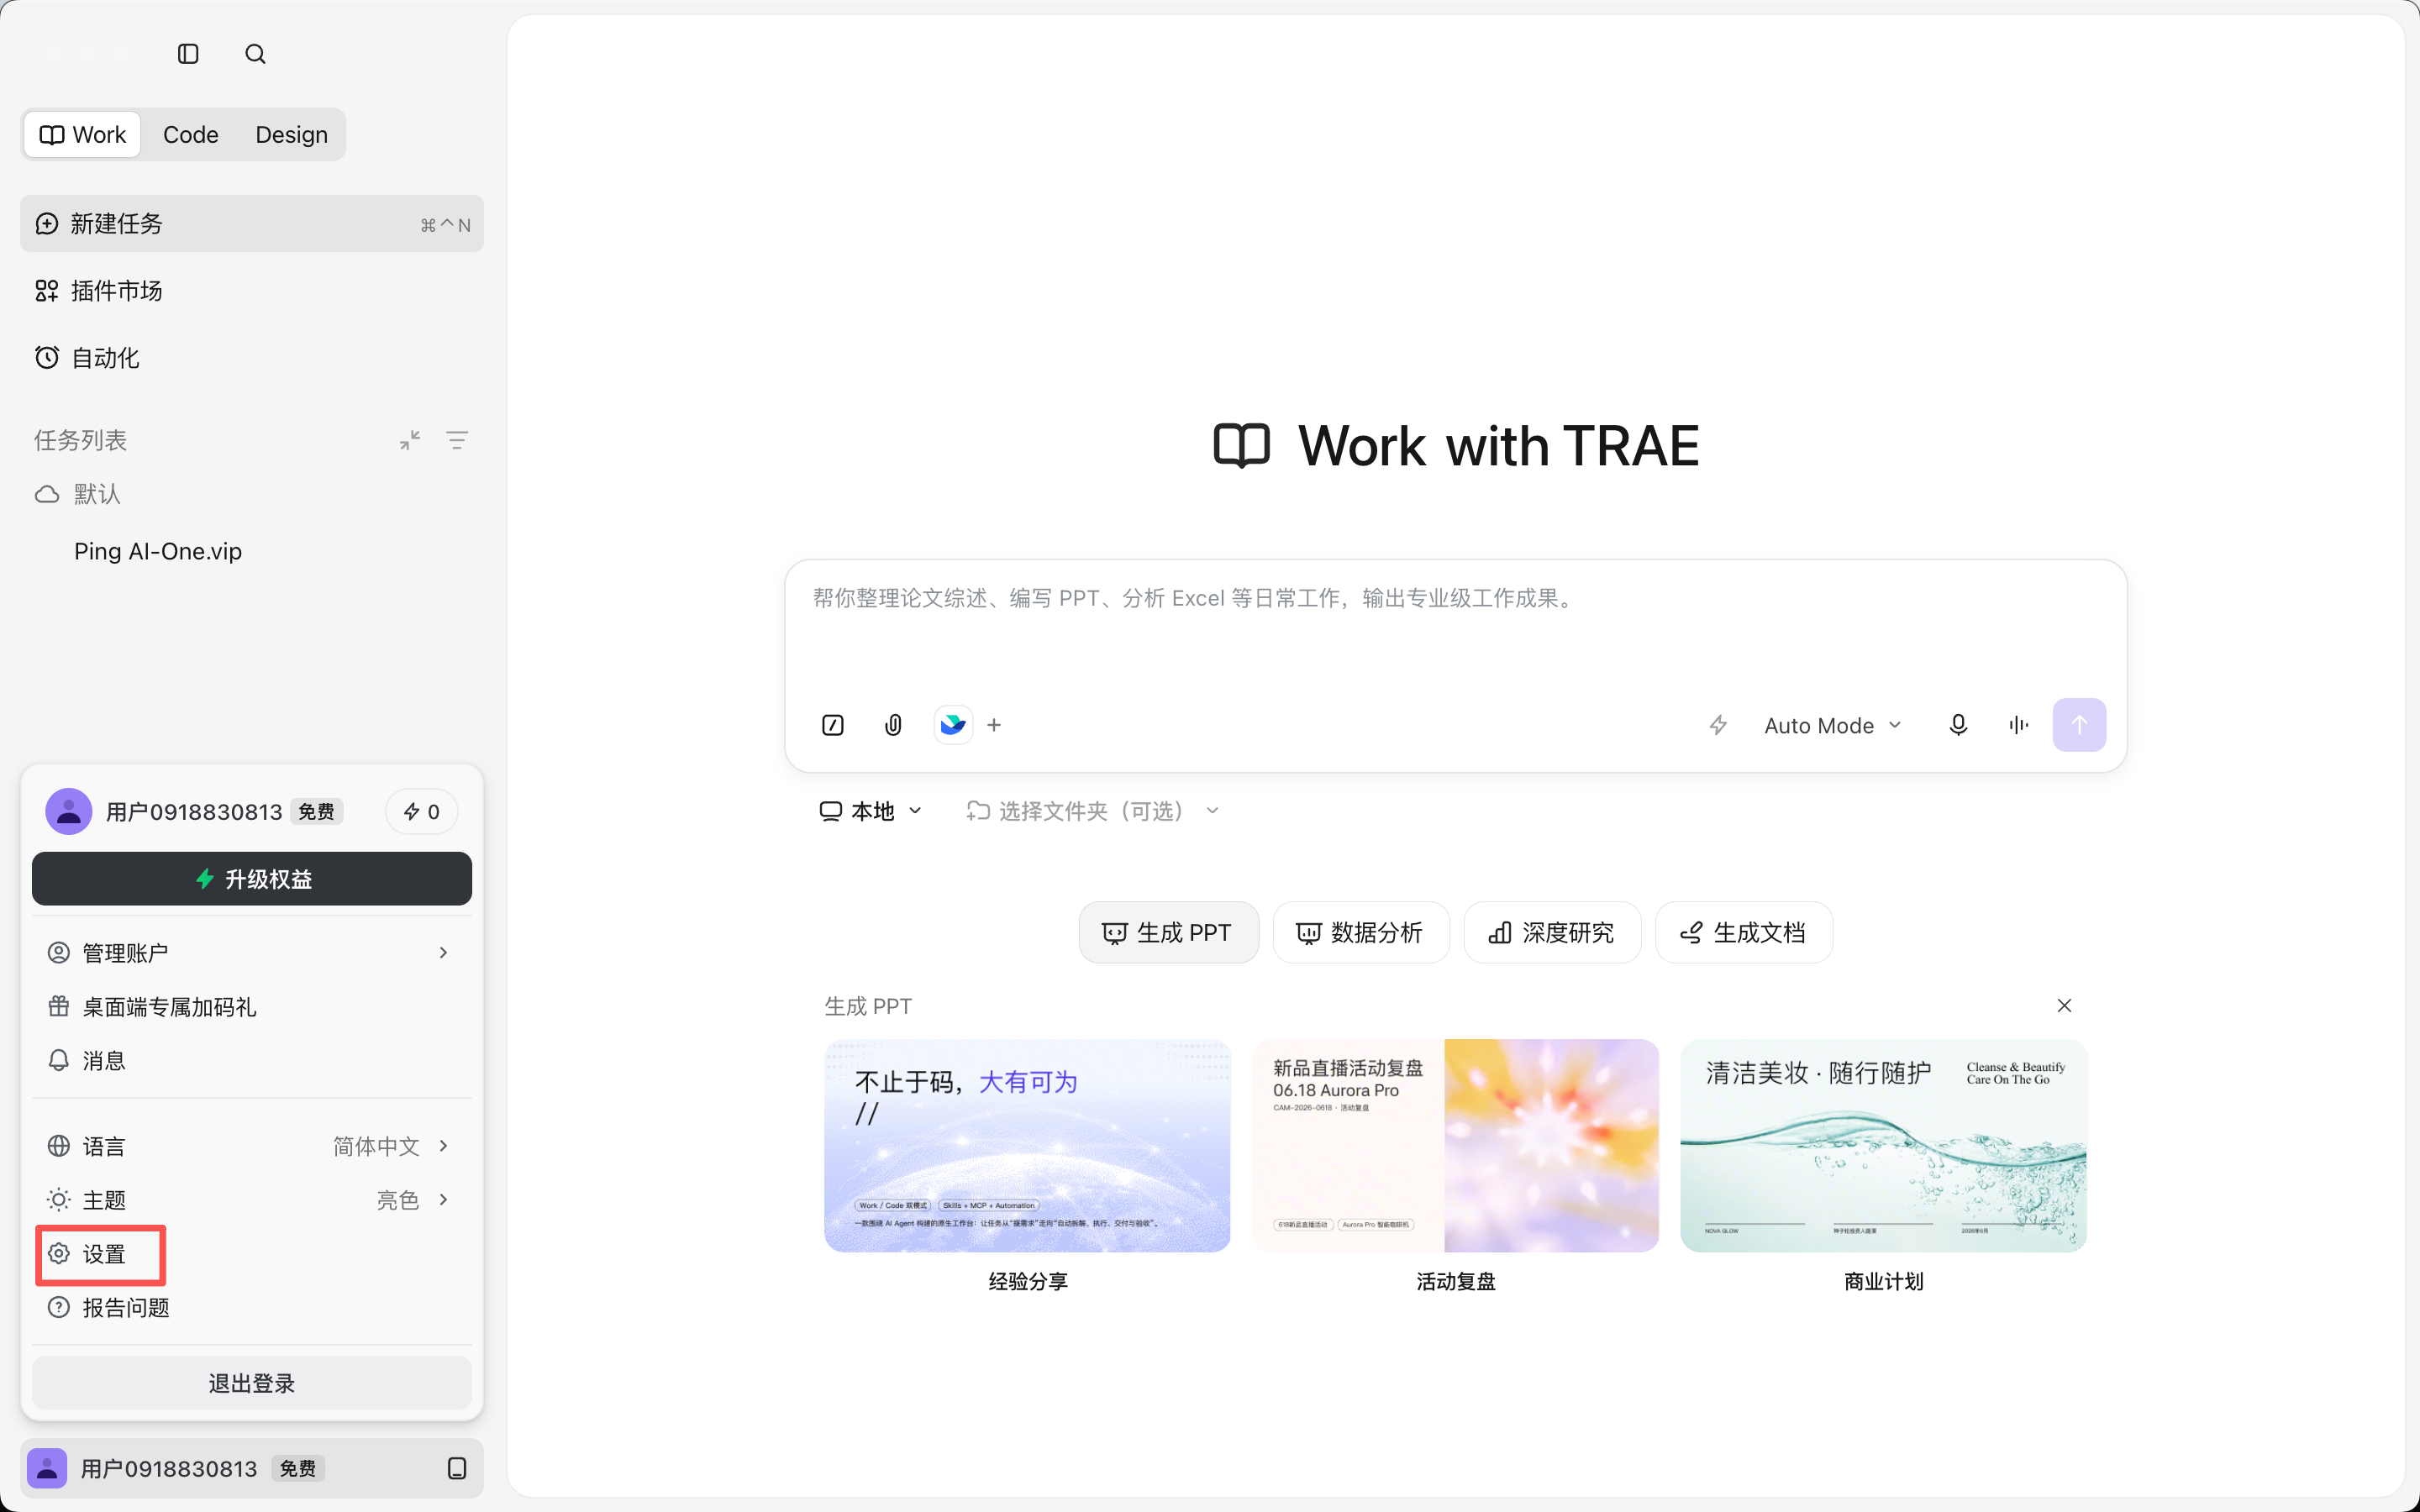
Task: Select the 生成 PPT chip
Action: tap(1168, 932)
